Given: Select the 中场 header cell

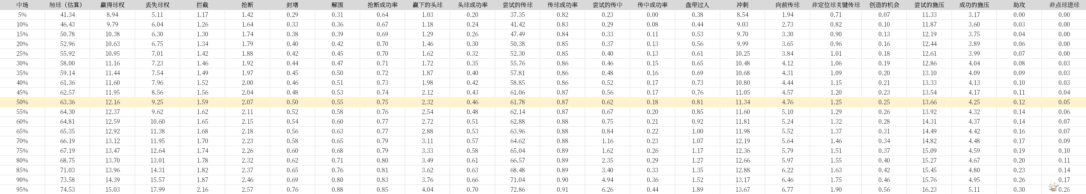Looking at the screenshot, I should 22,5.
